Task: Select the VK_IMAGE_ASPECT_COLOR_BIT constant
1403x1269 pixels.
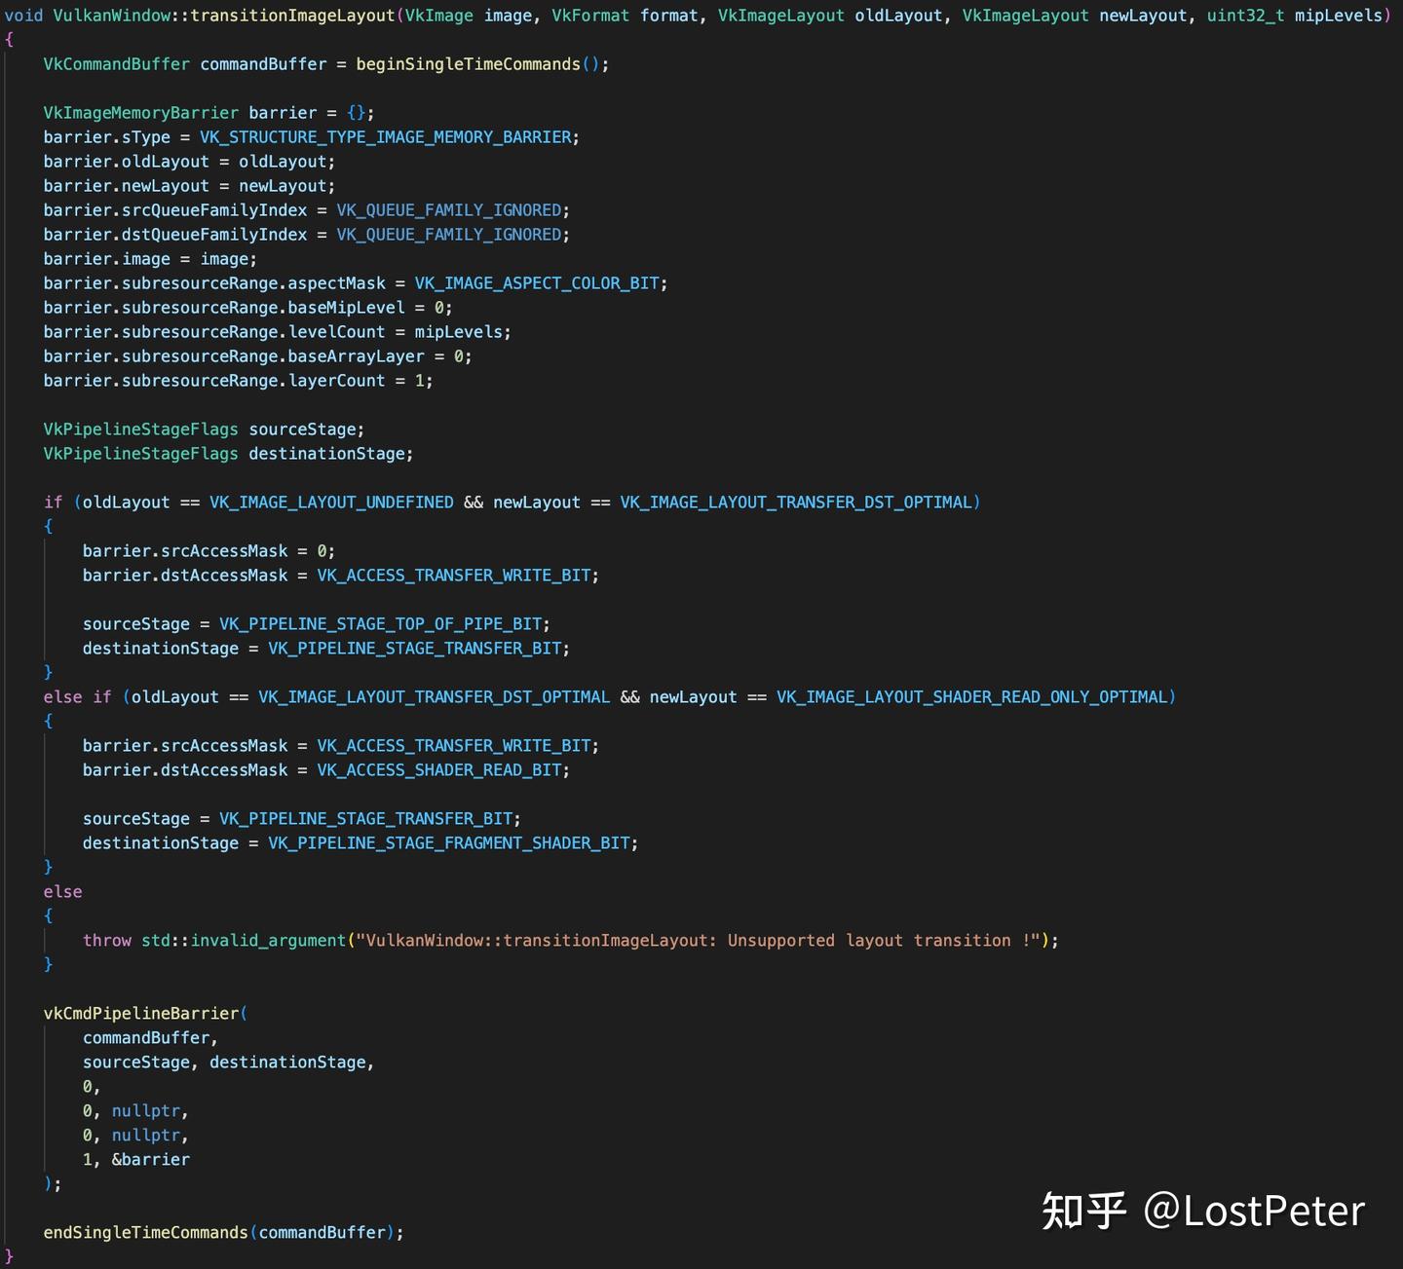Action: 537,282
